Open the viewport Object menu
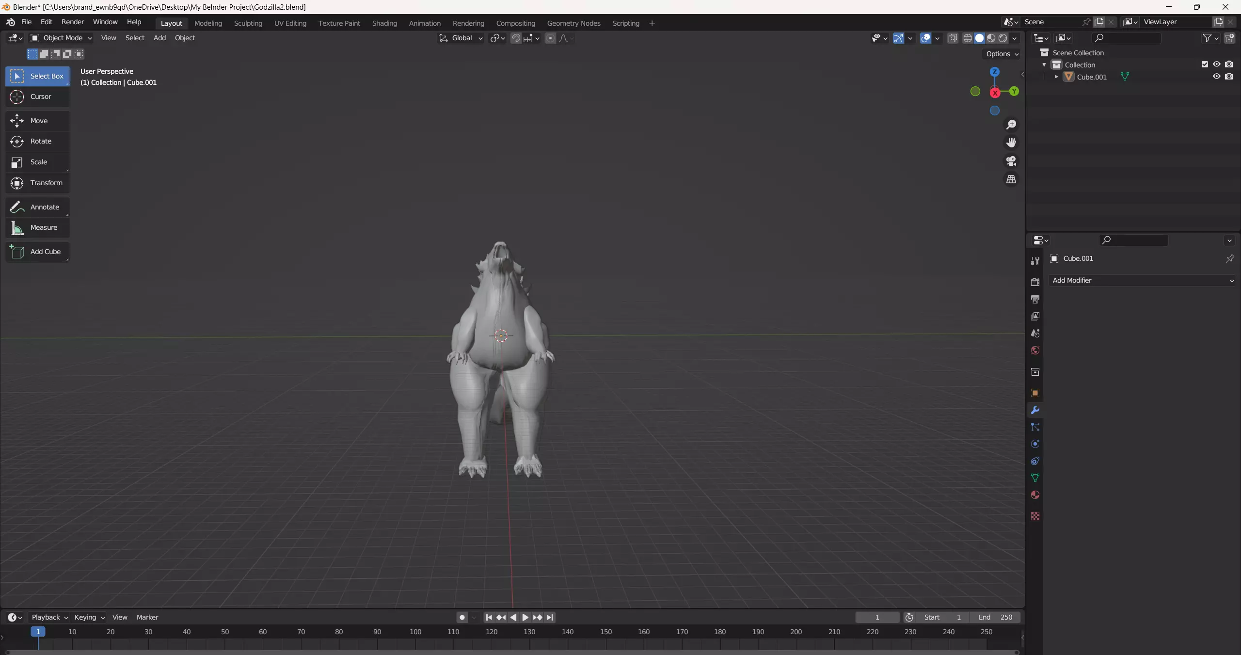The width and height of the screenshot is (1241, 655). (x=185, y=38)
